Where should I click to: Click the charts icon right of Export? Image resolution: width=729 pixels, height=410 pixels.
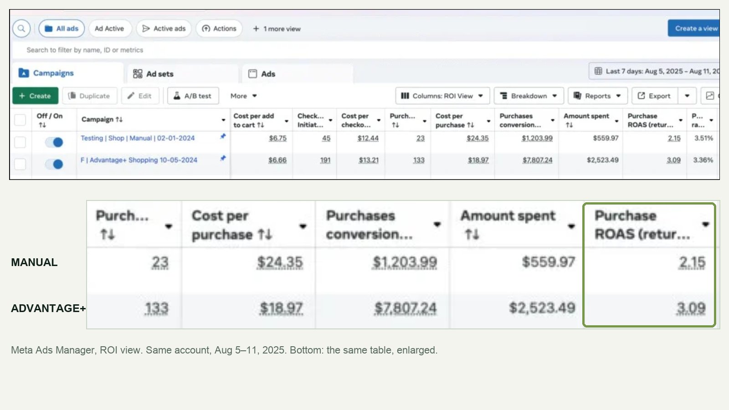click(x=710, y=96)
